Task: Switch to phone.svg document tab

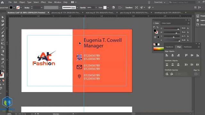Action: tap(66, 13)
